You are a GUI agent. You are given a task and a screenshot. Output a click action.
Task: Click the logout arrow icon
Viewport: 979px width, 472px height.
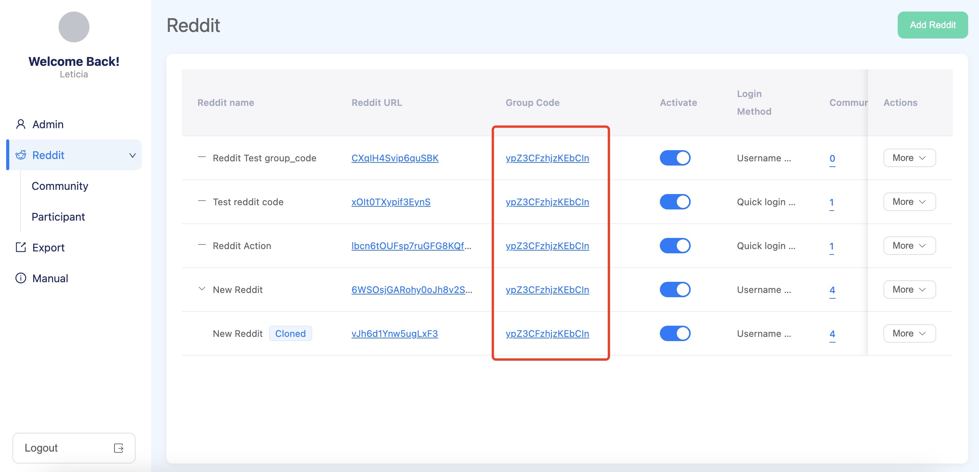pyautogui.click(x=119, y=448)
